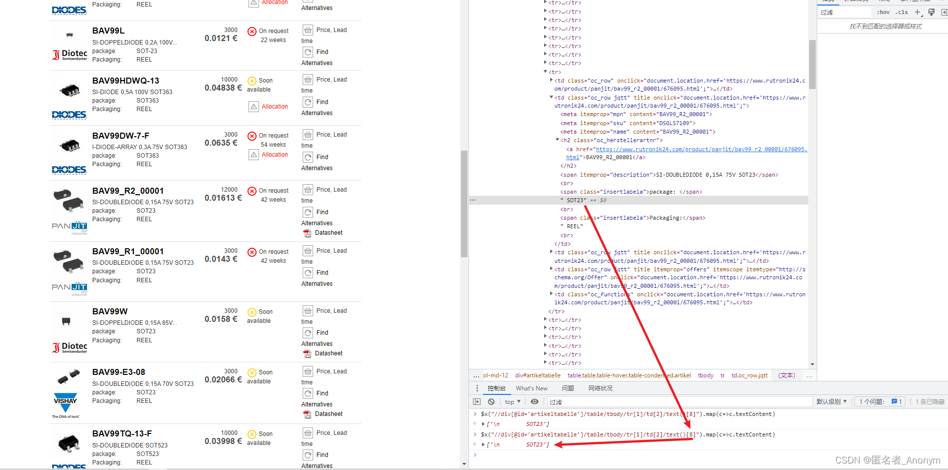This screenshot has width=948, height=470.
Task: Click new style rule plus icon
Action: click(917, 12)
